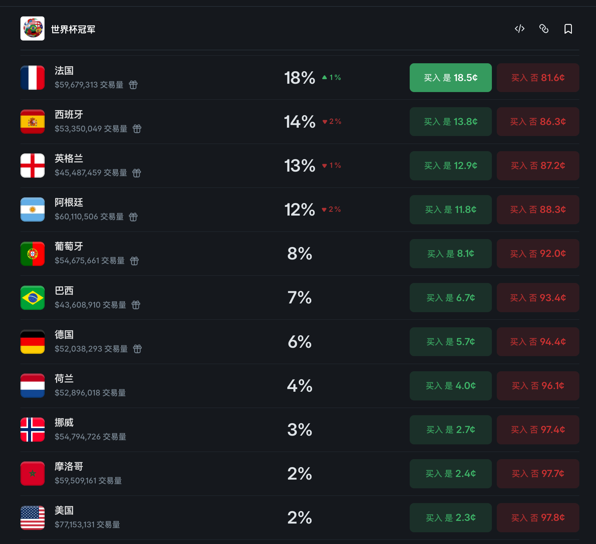Buy Yes on 葡萄牙 at 8.1¢
The image size is (596, 544).
tap(451, 253)
